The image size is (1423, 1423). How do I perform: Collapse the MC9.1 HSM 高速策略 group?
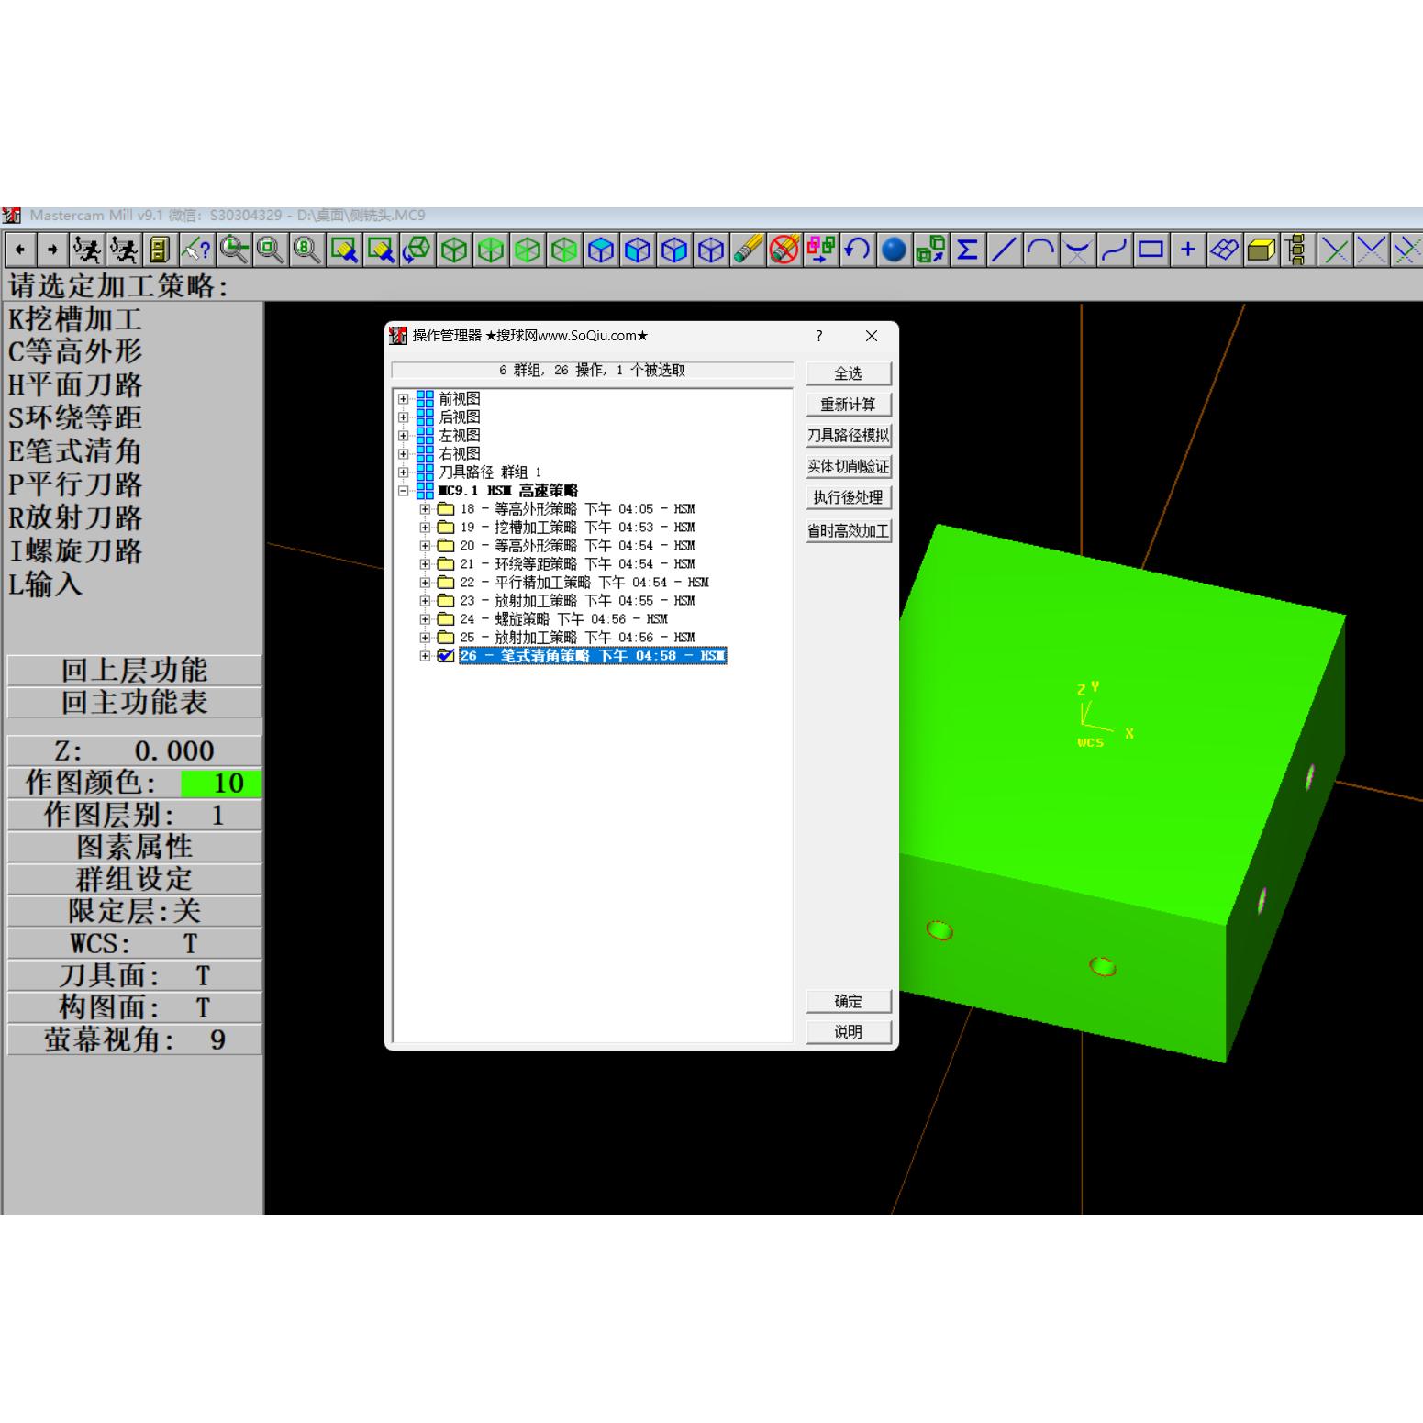click(x=403, y=491)
